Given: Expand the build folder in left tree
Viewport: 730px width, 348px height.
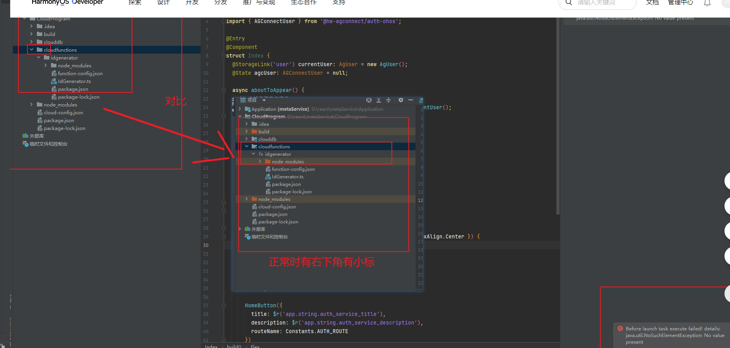Looking at the screenshot, I should click(31, 34).
